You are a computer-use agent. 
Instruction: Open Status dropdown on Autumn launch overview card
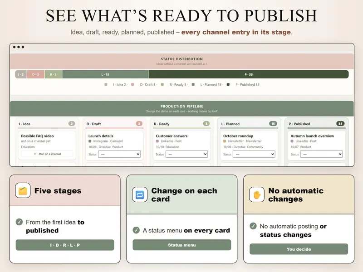(x=321, y=154)
